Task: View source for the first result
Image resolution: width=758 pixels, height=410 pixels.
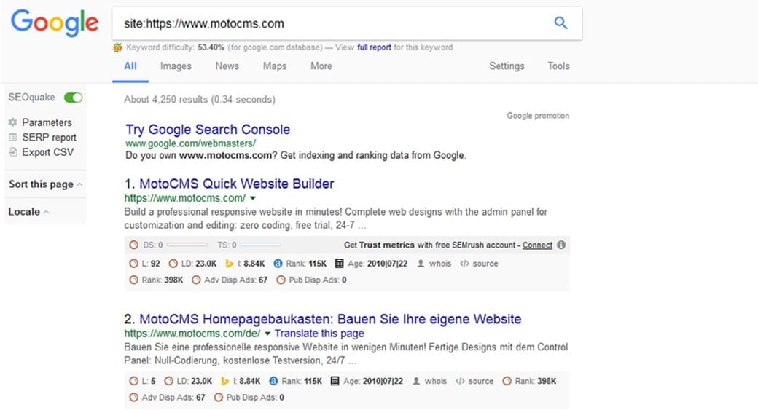Action: pyautogui.click(x=480, y=264)
